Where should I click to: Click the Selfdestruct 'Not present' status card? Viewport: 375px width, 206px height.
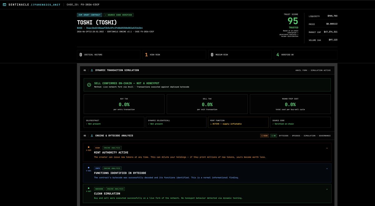click(114, 122)
